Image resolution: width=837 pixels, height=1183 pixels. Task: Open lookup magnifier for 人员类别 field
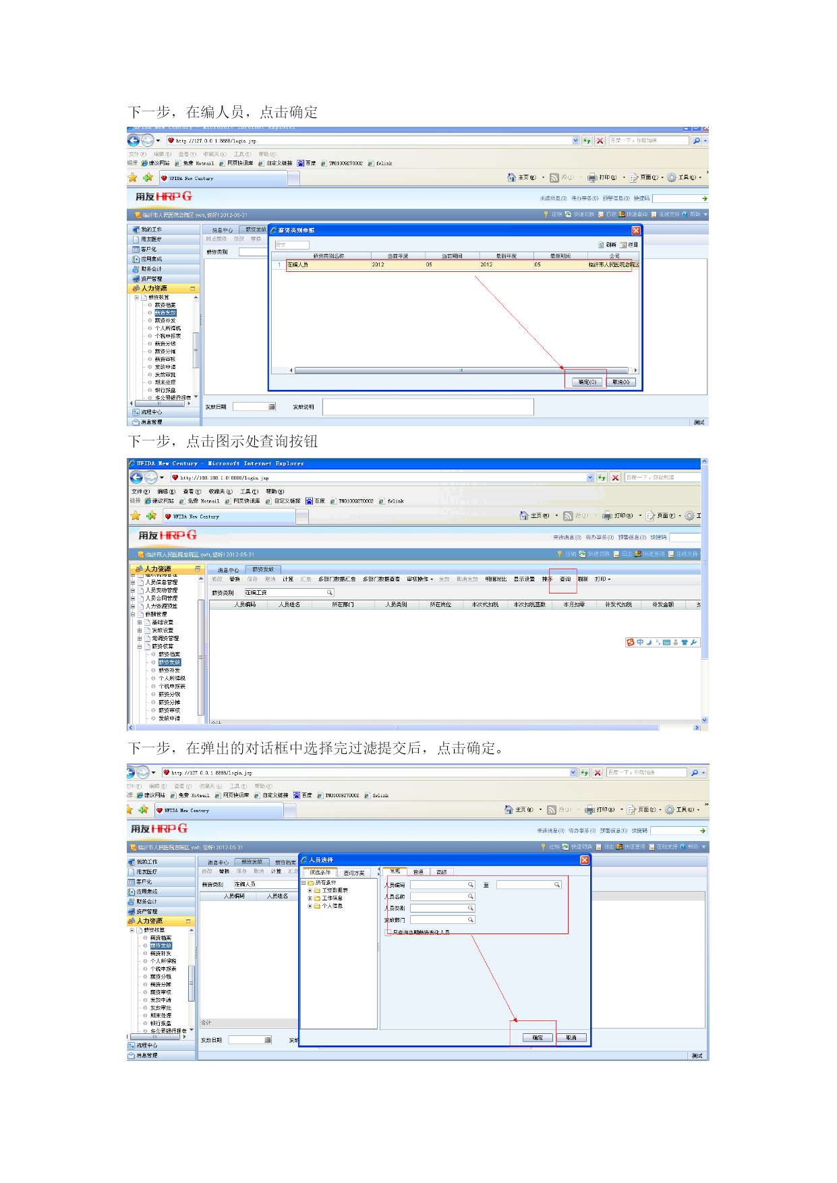[x=471, y=908]
